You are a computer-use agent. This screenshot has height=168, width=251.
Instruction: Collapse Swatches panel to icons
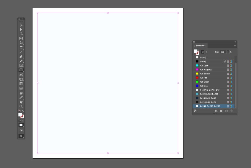[235, 42]
